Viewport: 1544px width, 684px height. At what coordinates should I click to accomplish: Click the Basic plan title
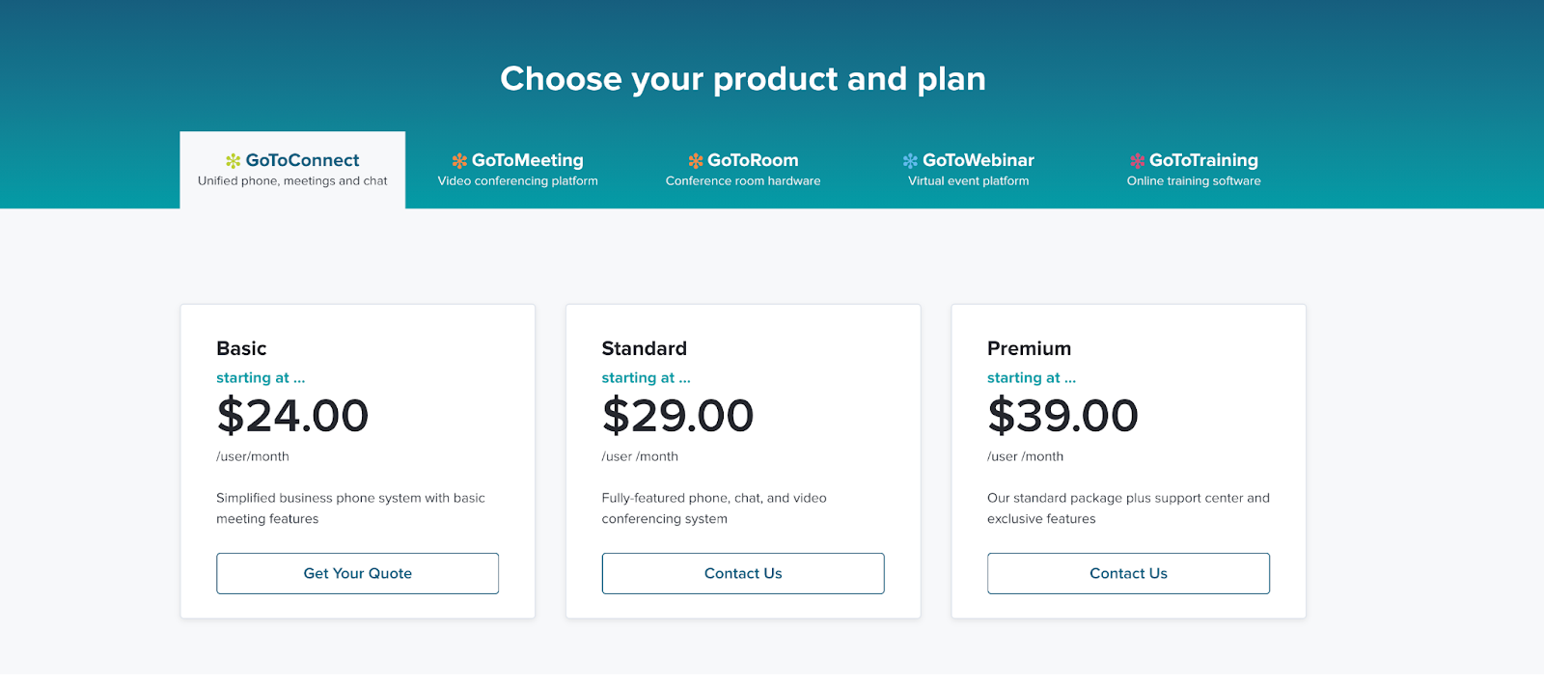click(241, 348)
